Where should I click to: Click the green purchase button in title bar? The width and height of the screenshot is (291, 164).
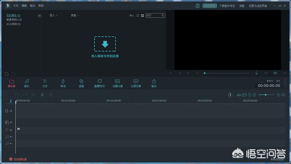pyautogui.click(x=210, y=6)
